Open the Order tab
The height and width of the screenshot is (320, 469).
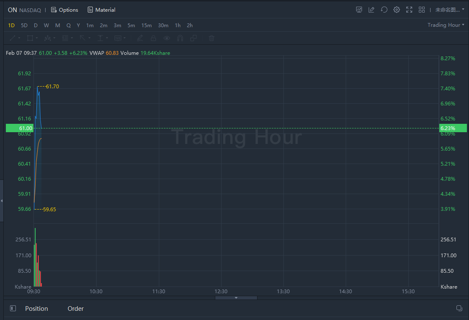pyautogui.click(x=75, y=309)
